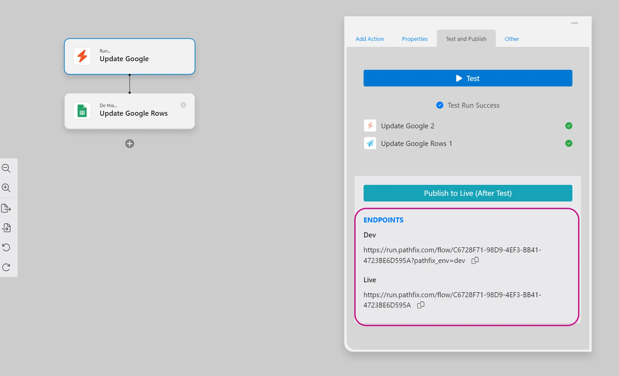Click the Update Google 2 result icon

click(370, 126)
